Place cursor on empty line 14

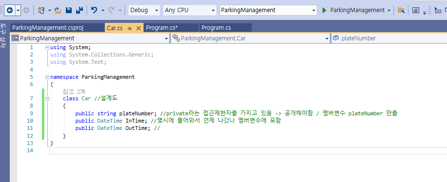pyautogui.click(x=248, y=151)
